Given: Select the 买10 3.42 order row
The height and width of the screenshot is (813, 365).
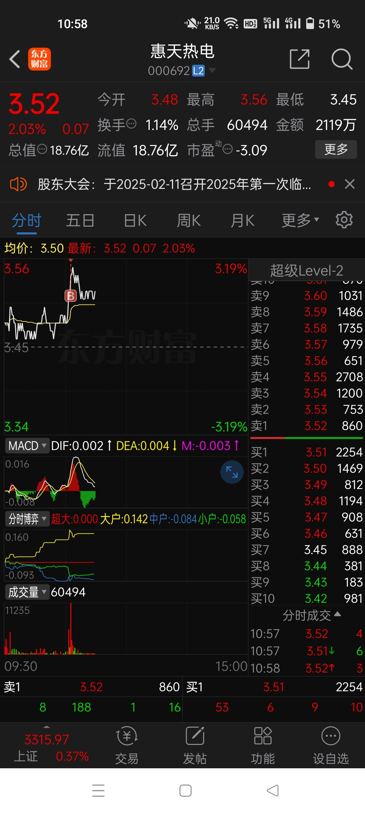Looking at the screenshot, I should point(307,598).
